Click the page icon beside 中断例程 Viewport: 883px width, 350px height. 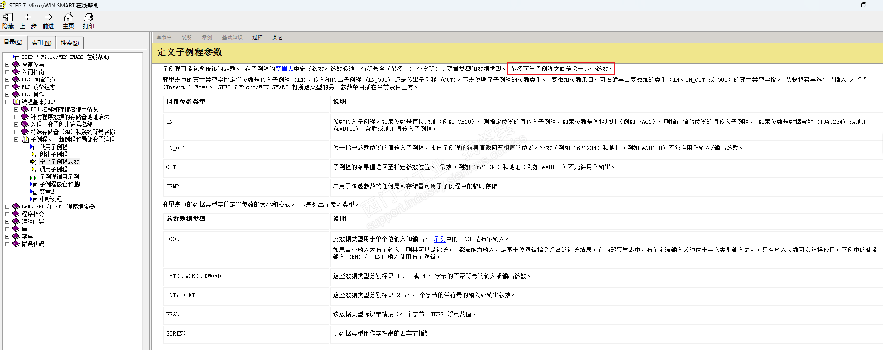coord(34,200)
